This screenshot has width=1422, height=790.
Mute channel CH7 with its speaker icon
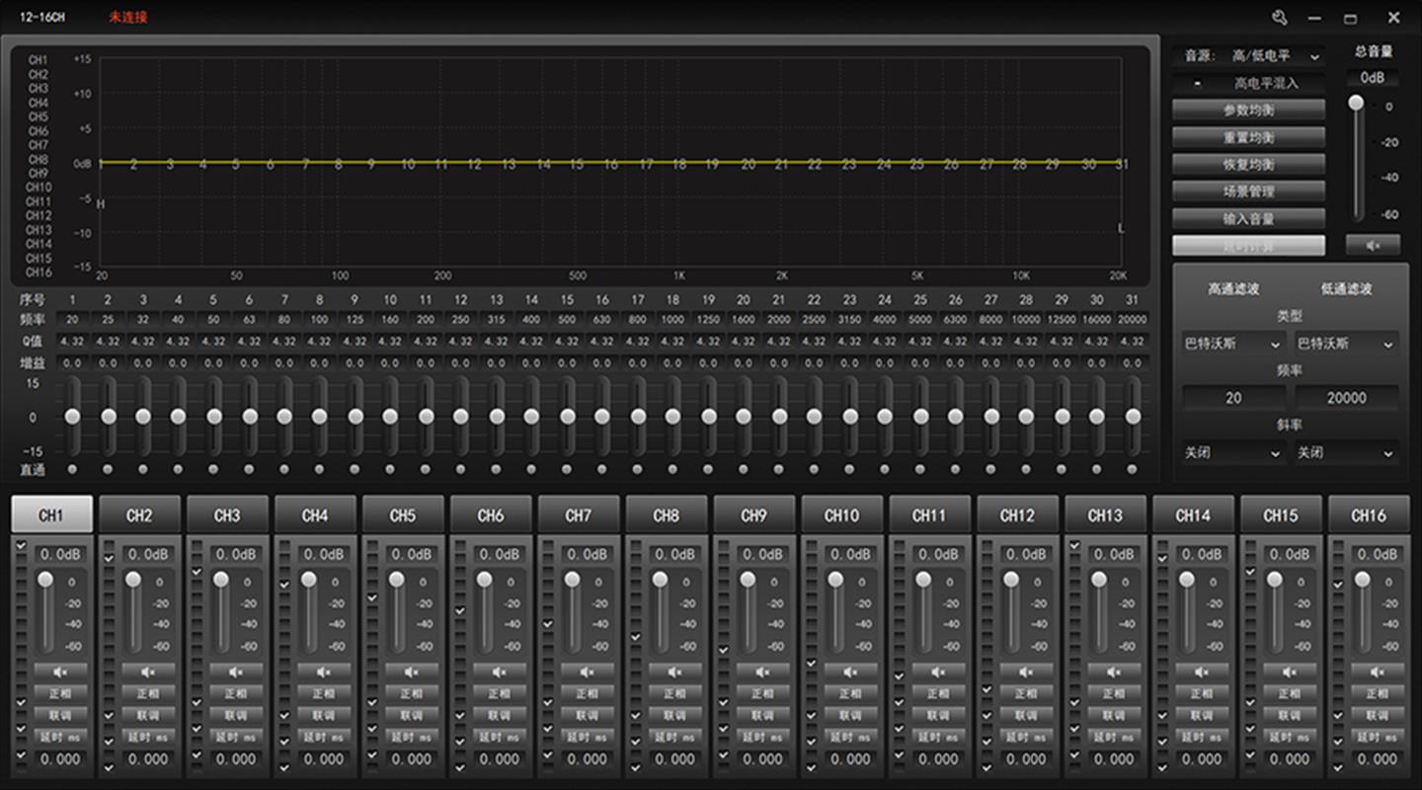coord(587,671)
